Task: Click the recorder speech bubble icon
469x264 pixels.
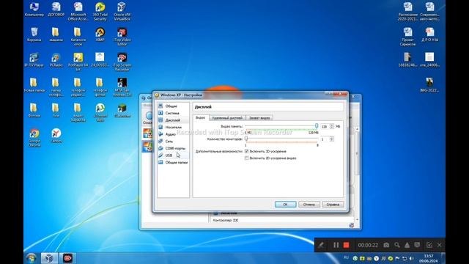Action: (x=417, y=245)
